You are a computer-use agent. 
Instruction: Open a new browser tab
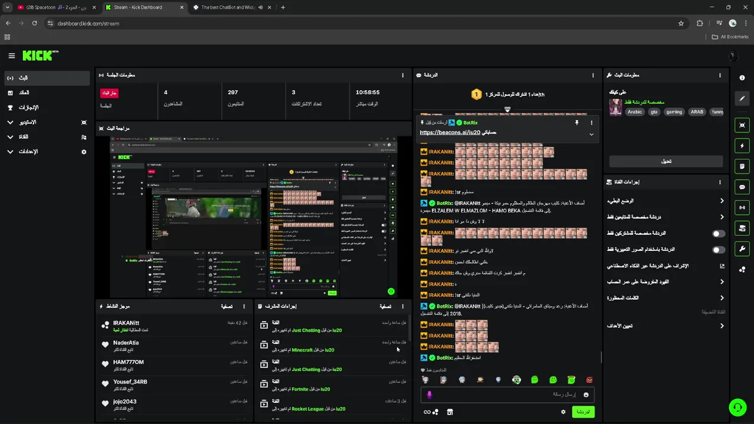click(283, 8)
